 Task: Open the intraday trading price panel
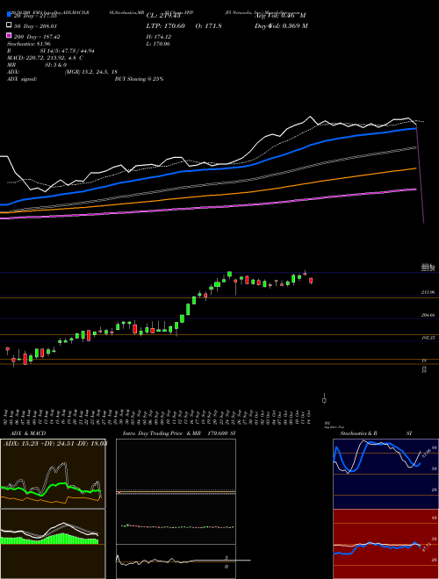(176, 509)
